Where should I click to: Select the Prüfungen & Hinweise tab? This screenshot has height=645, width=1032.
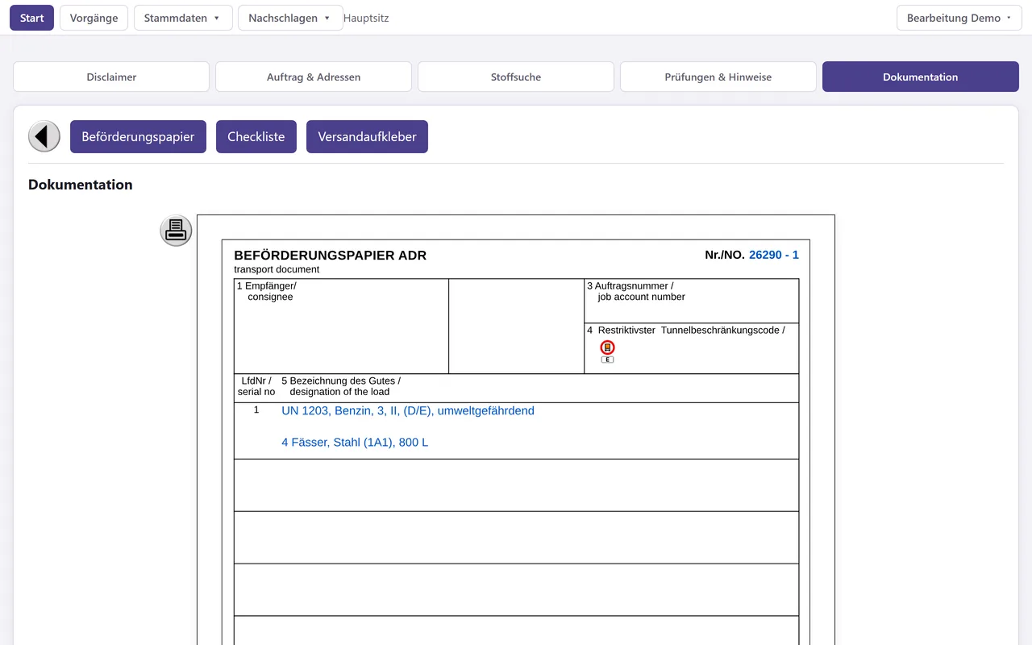718,77
